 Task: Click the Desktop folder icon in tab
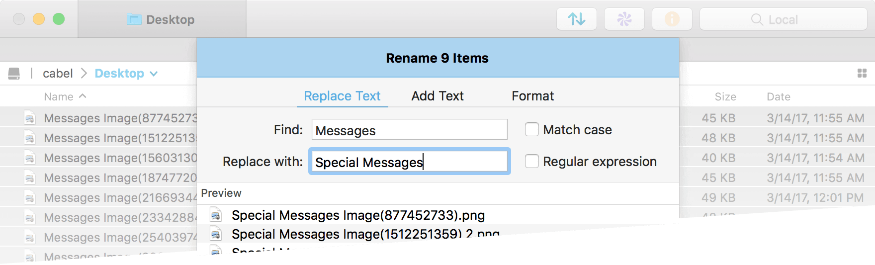coord(134,20)
